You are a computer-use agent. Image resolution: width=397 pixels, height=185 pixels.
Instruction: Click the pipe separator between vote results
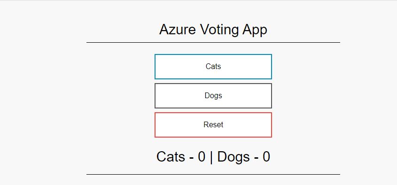pos(211,157)
